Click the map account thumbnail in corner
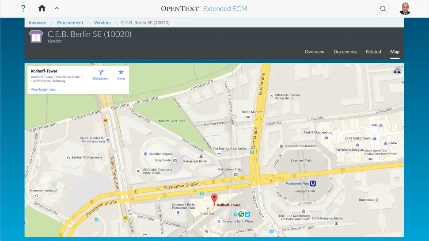 (x=397, y=70)
